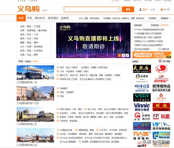This screenshot has width=174, height=148.
Task: Click the 投诉曝光 link
Action: point(107,18)
